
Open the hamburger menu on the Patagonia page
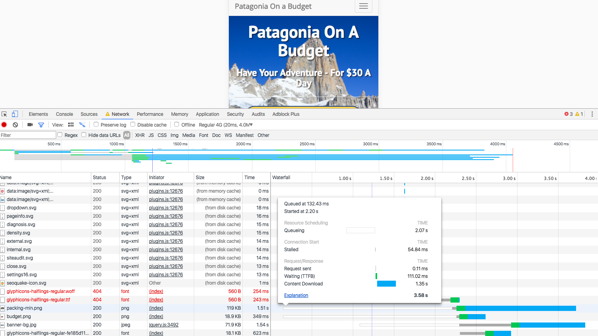click(364, 6)
